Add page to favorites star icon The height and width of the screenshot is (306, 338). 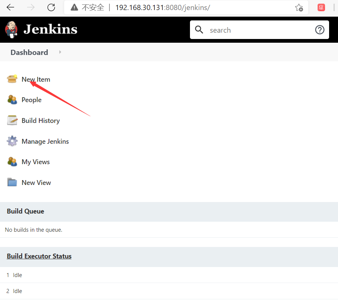click(x=299, y=7)
